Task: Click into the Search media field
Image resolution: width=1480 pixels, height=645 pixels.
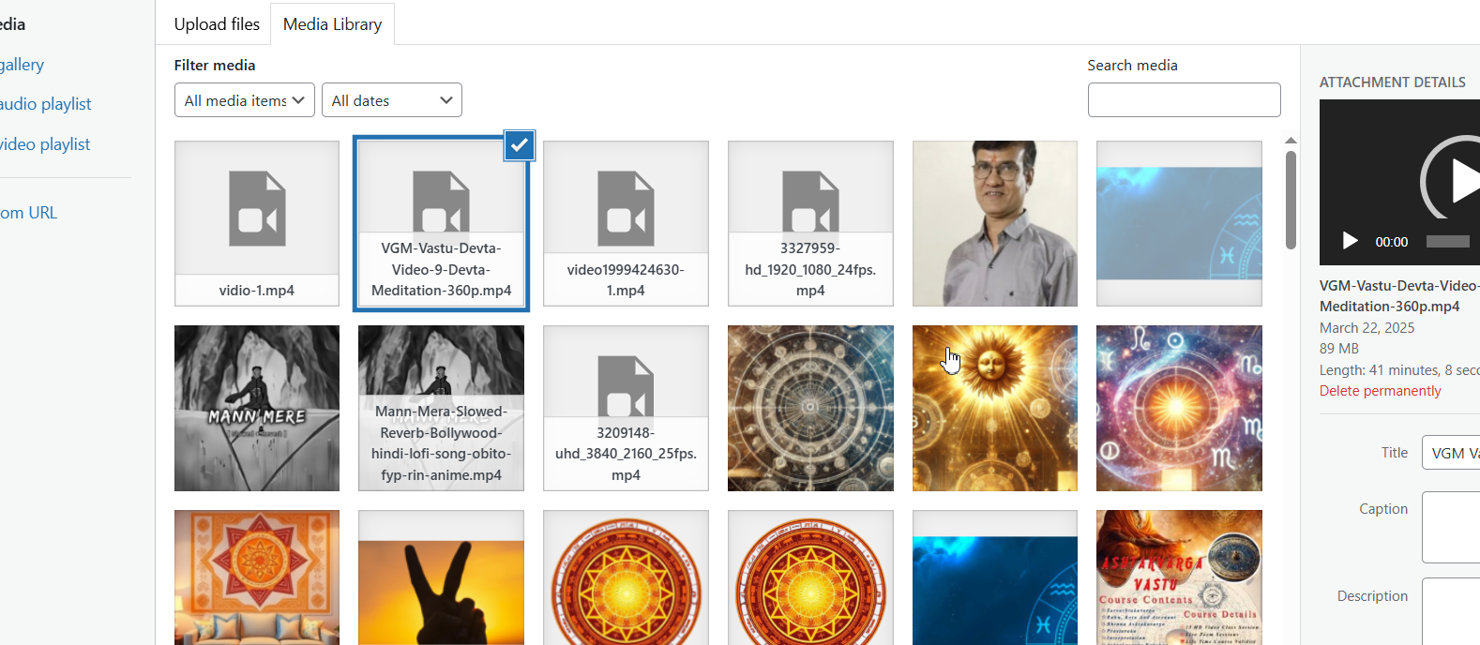Action: 1184,100
